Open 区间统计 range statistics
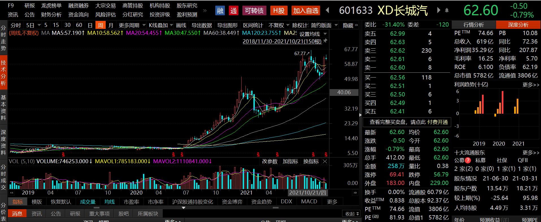This screenshot has height=222, width=541. (253, 25)
